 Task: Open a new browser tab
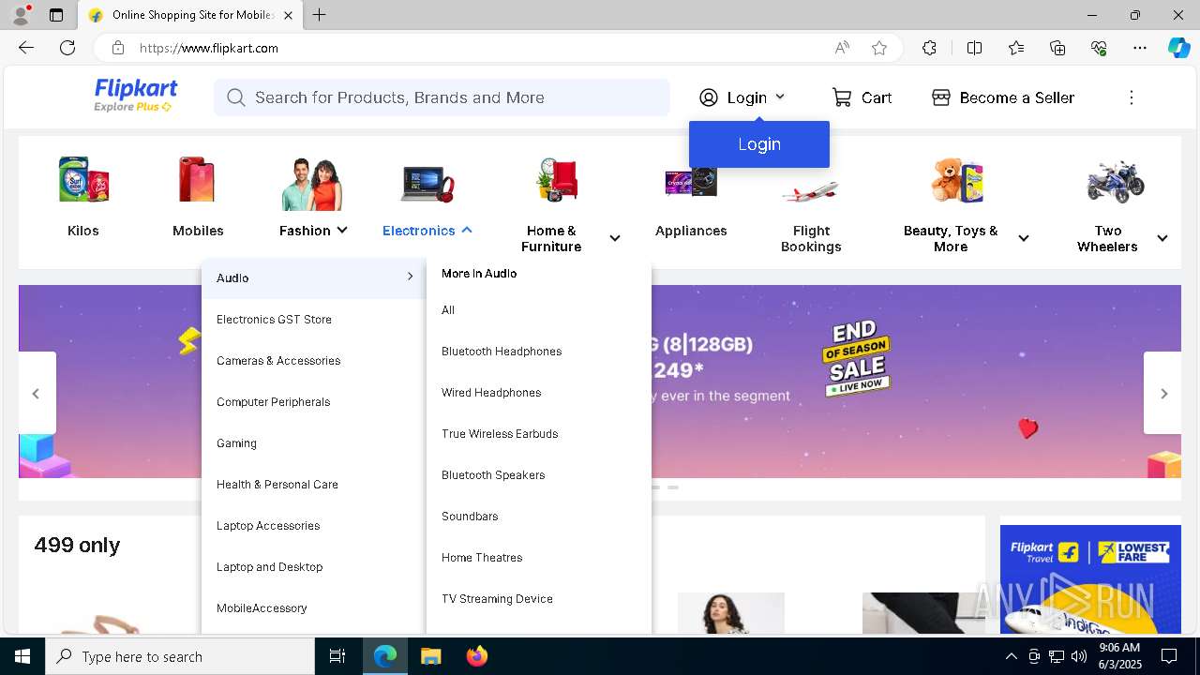pyautogui.click(x=320, y=15)
